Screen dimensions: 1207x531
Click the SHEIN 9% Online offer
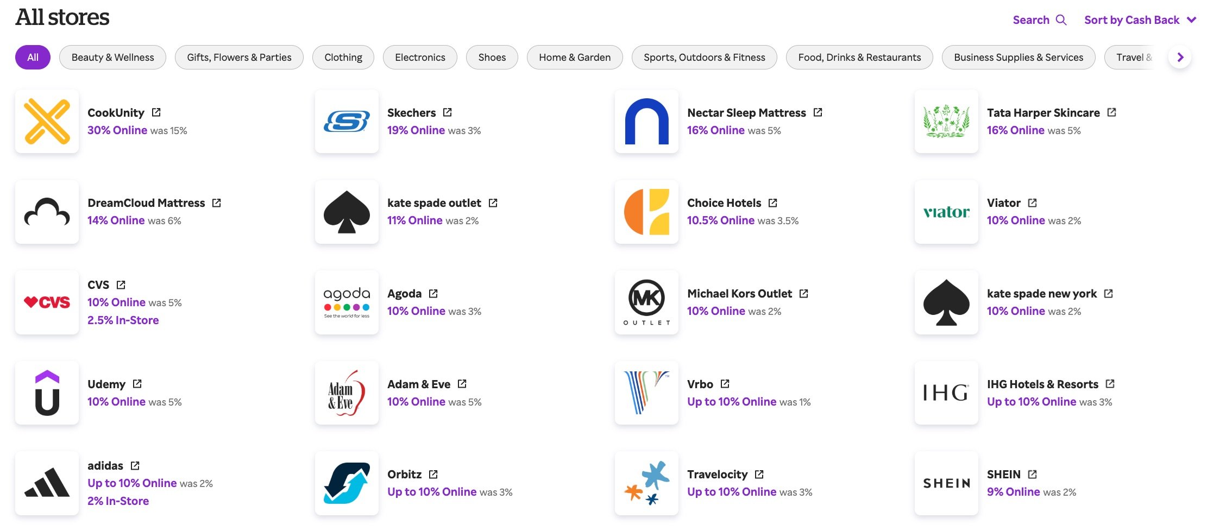pyautogui.click(x=1014, y=492)
